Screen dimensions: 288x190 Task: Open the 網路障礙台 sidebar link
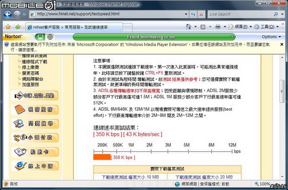(x=32, y=79)
